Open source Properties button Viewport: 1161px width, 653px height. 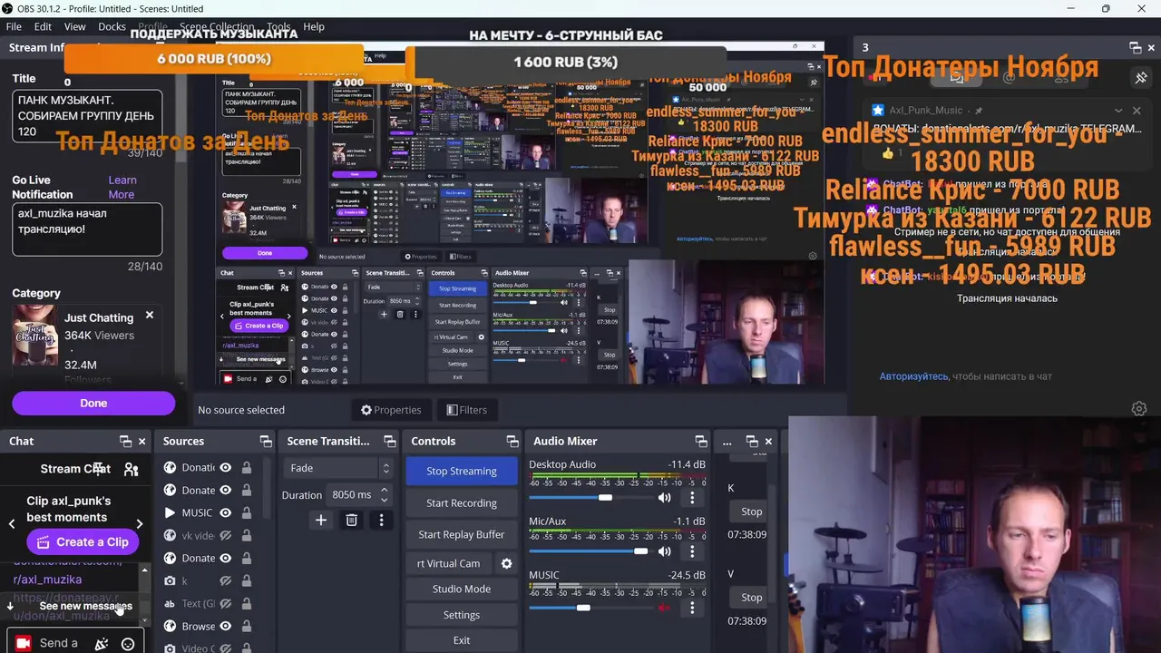point(391,410)
